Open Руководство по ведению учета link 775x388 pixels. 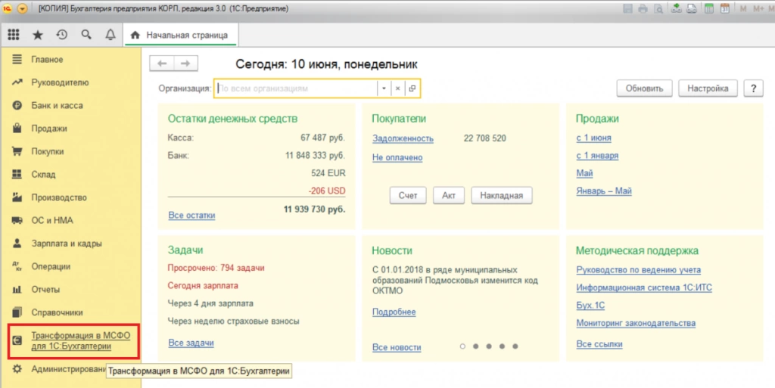639,270
